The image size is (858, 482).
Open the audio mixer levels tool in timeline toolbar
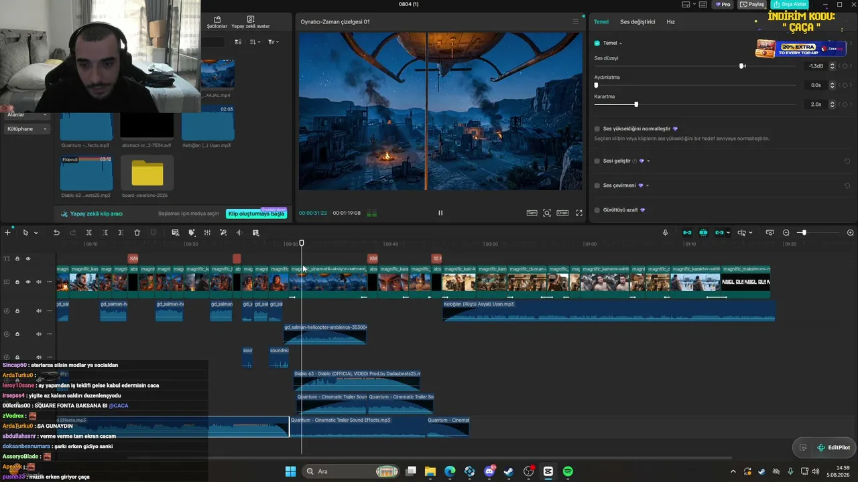pos(207,232)
